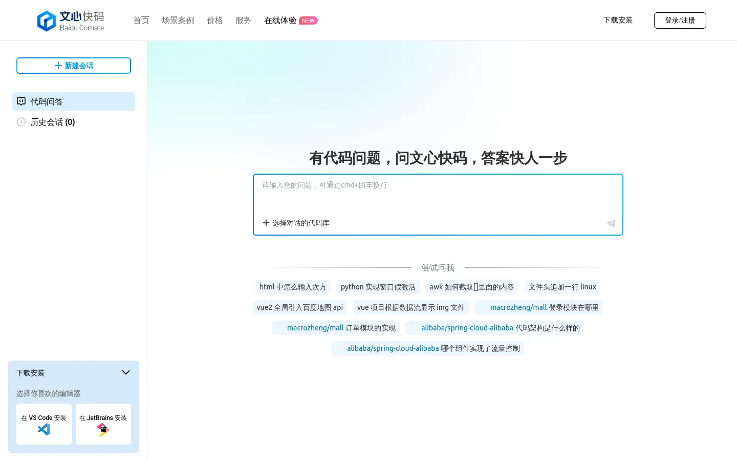Try the suggestion 'macrozheng/mall 登录模块在哪里'
This screenshot has width=737, height=461.
(x=539, y=307)
